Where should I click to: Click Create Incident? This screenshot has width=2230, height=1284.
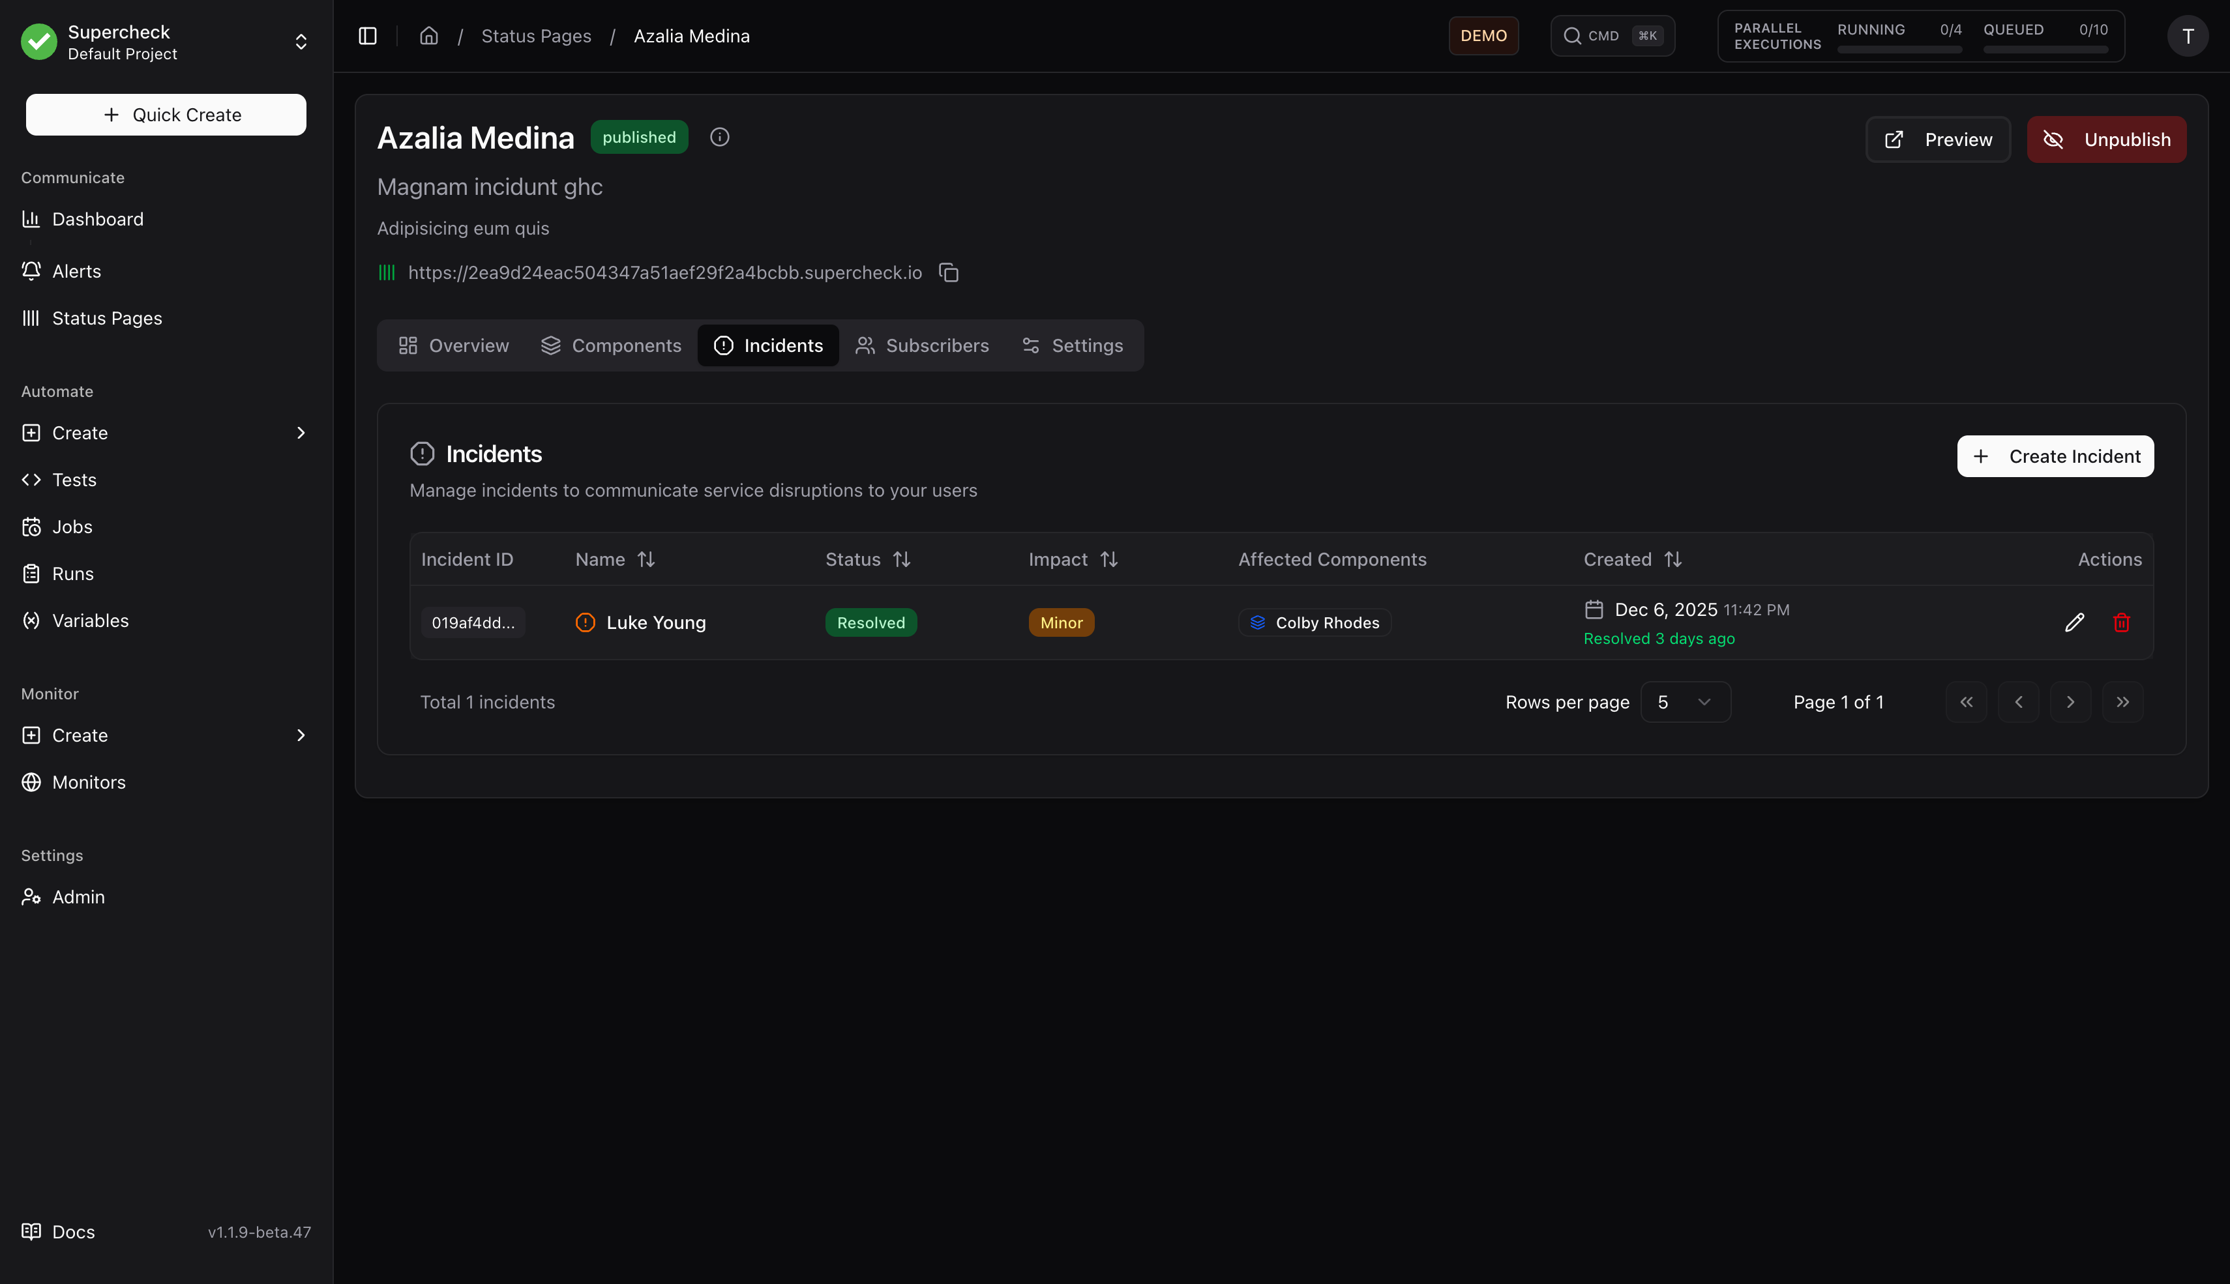coord(2055,456)
